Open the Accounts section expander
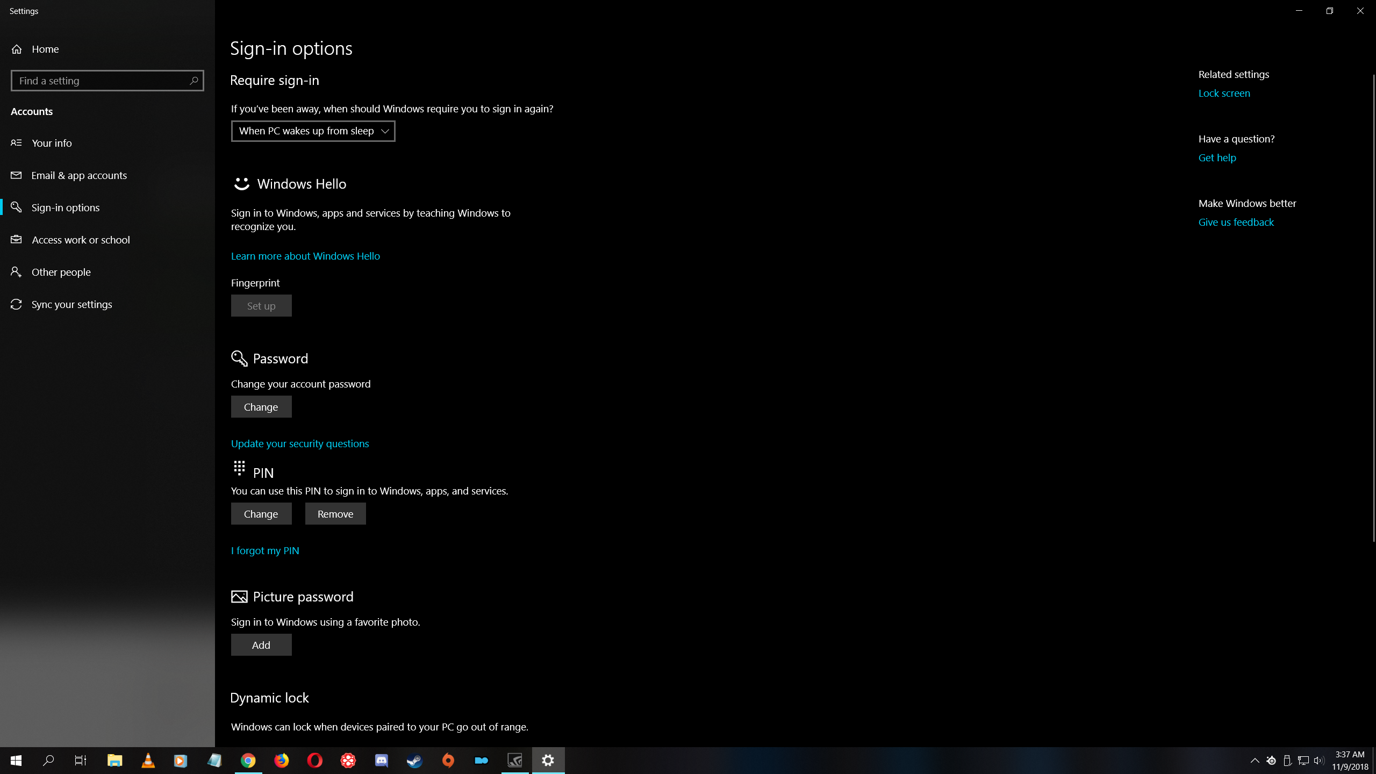The width and height of the screenshot is (1376, 774). [31, 111]
